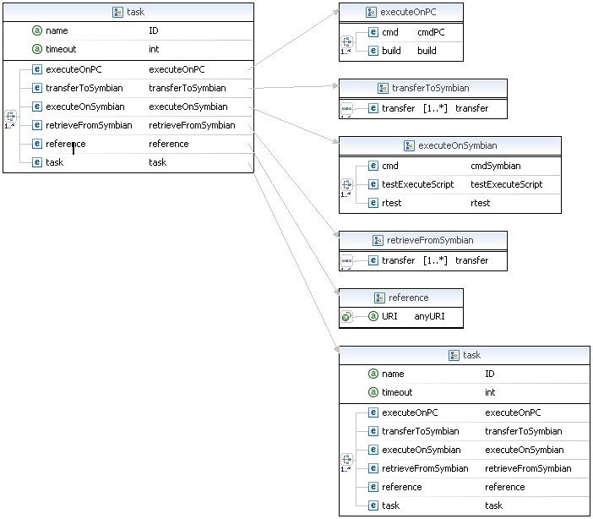Viewport: 593px width, 519px height.
Task: Click element icon next to cmd in executeOnPC box
Action: [373, 32]
